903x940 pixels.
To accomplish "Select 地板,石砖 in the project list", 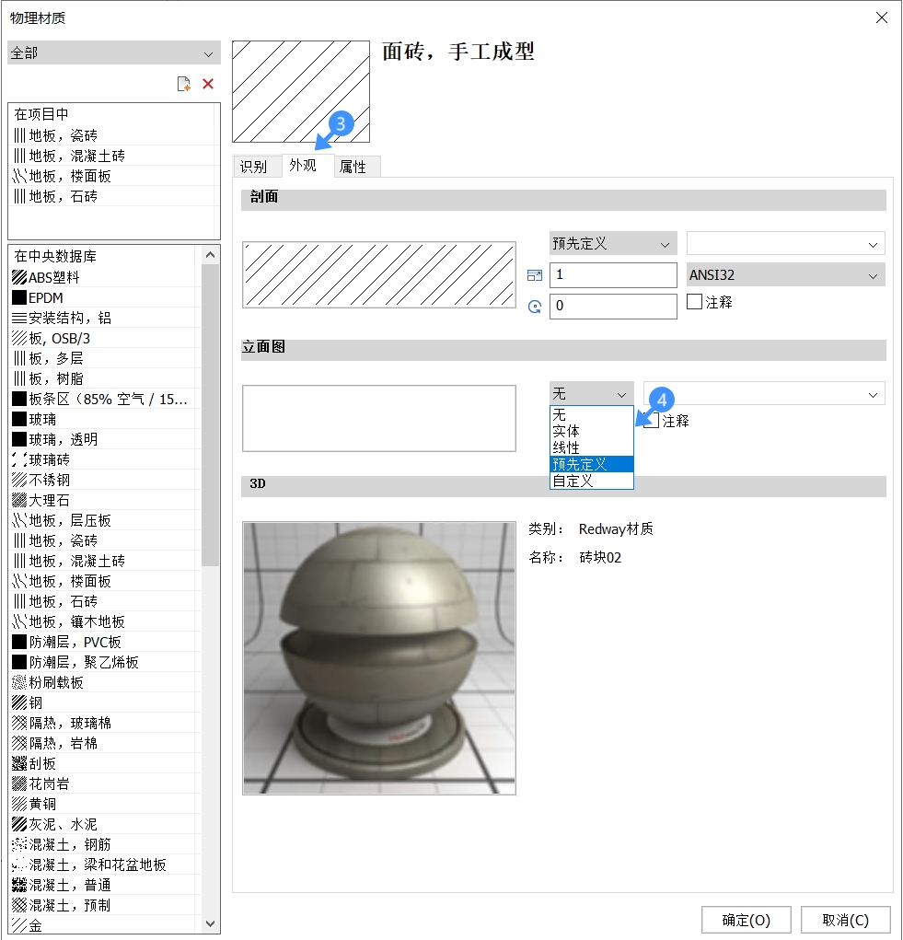I will pos(112,197).
